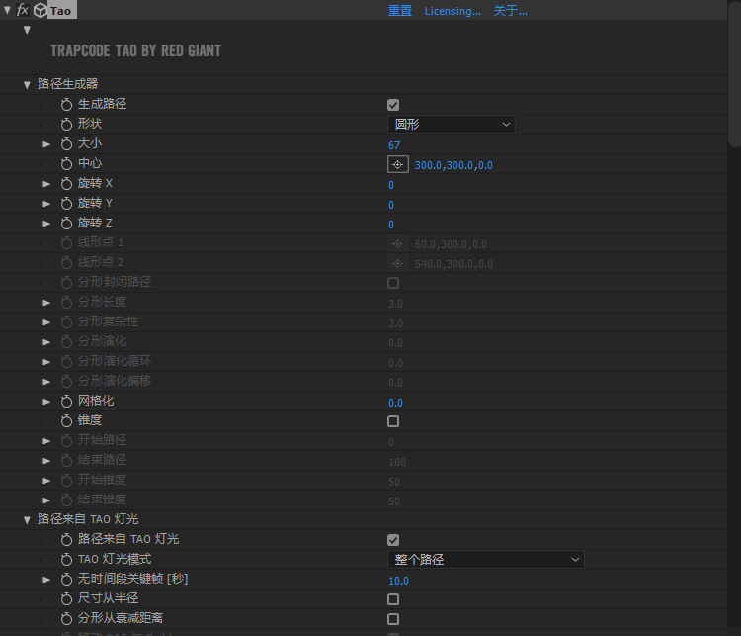Click the stopwatch next to 旋转 Y

tap(66, 204)
